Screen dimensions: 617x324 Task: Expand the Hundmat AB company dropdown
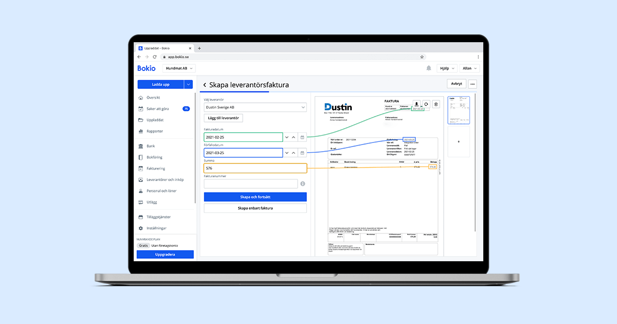[x=179, y=68]
